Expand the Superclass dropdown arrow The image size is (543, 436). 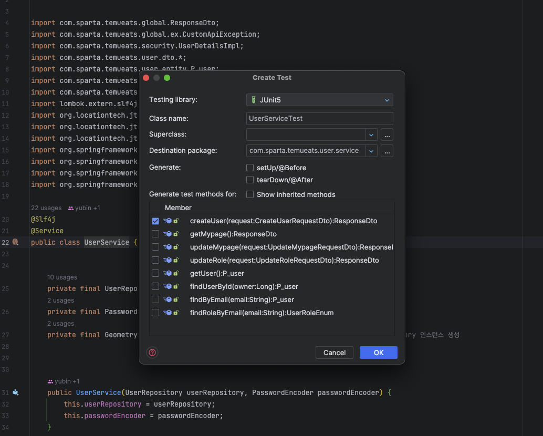click(371, 134)
